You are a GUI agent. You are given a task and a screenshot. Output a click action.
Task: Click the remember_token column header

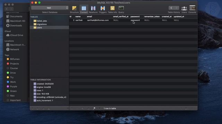pyautogui.click(x=152, y=17)
